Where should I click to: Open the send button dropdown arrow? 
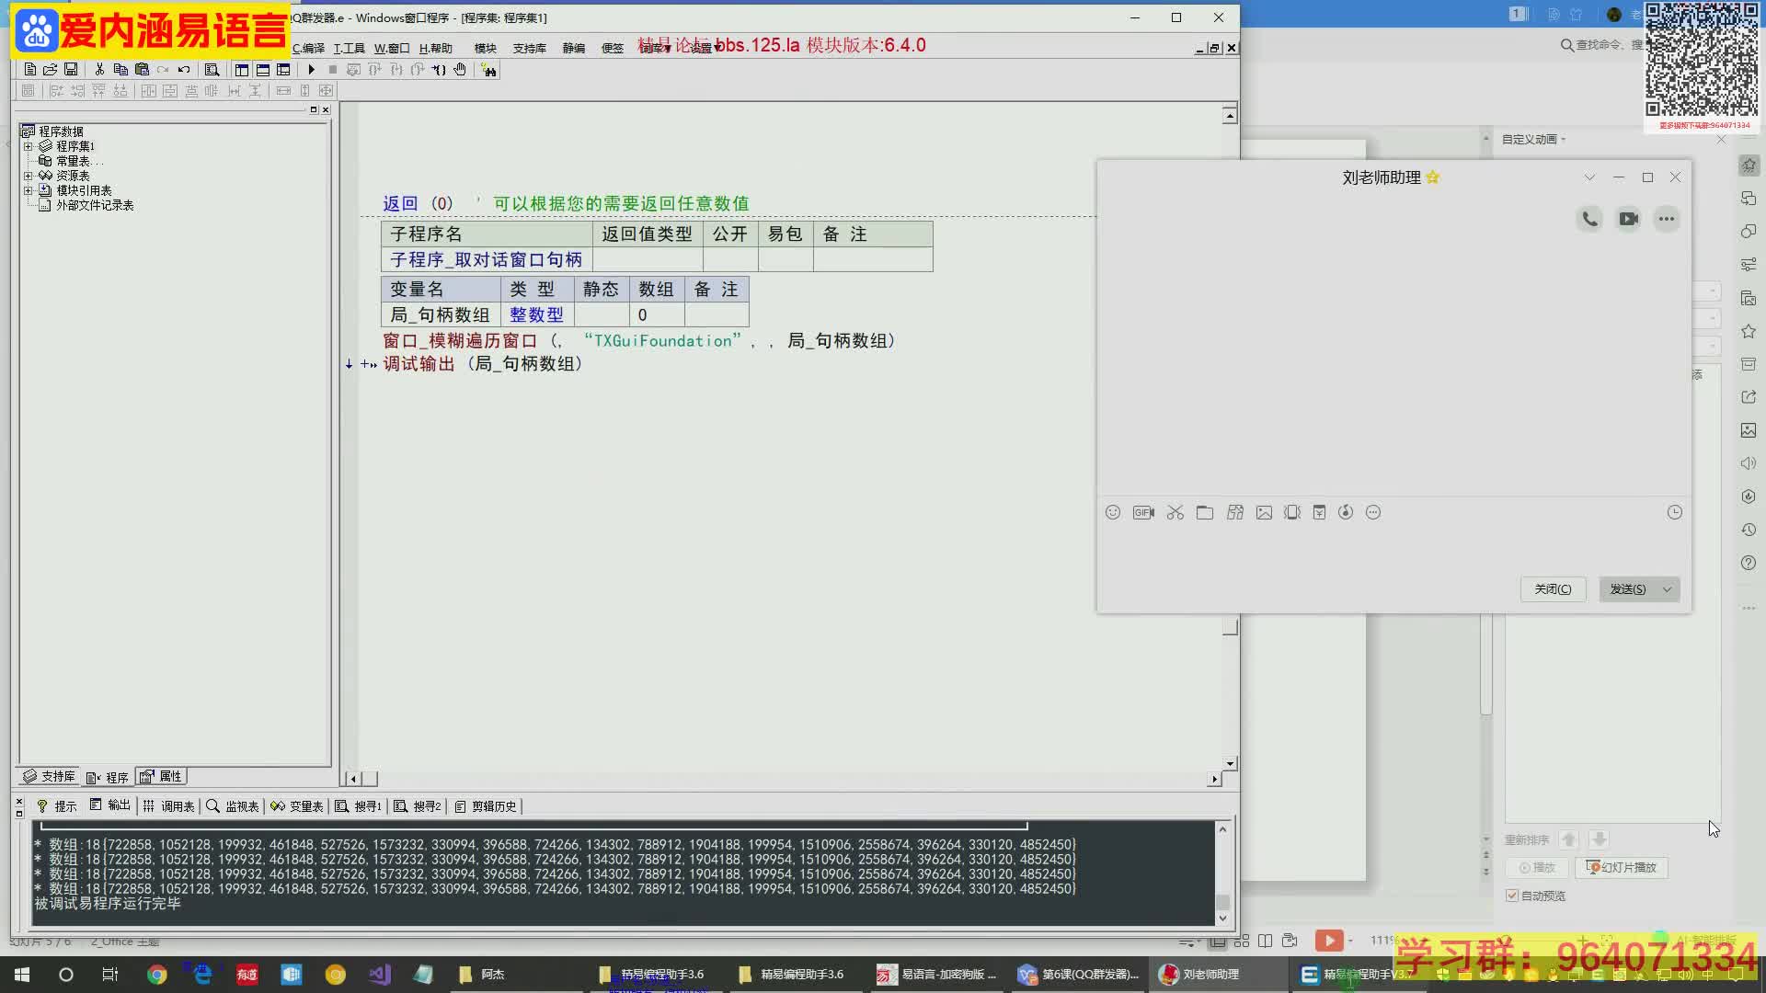[x=1667, y=589]
